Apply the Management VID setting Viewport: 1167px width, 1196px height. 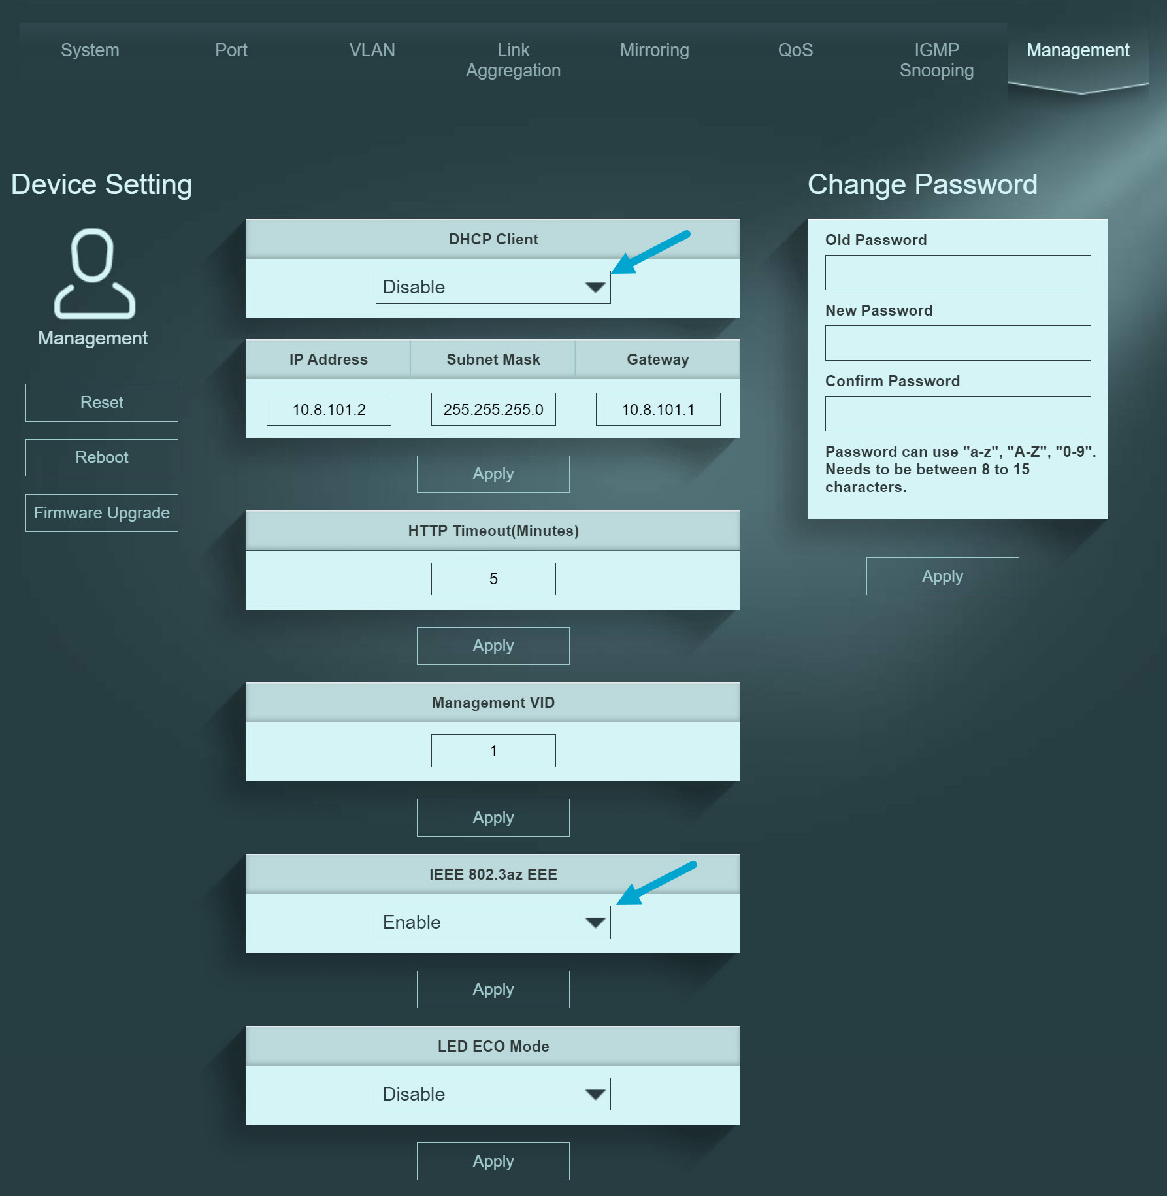pyautogui.click(x=493, y=817)
